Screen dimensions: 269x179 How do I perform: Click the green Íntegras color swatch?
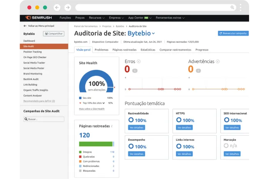(x=80, y=152)
